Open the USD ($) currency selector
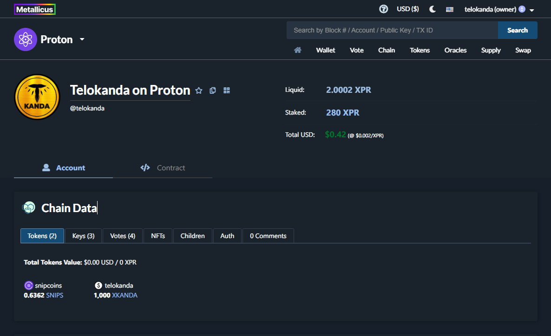The height and width of the screenshot is (336, 551). [407, 9]
